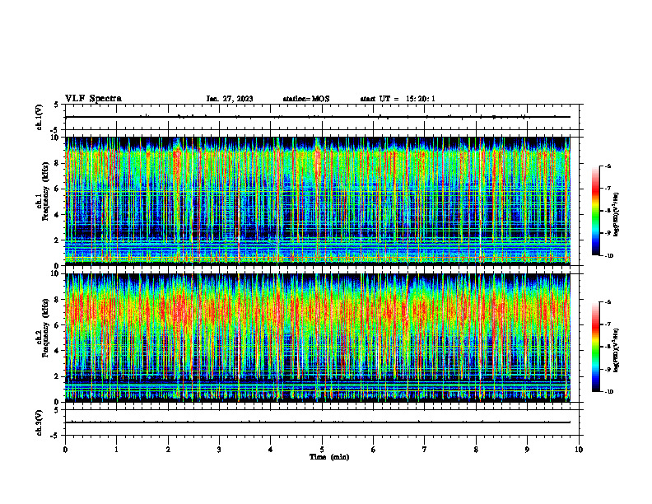Click the time axis tick label "6"
Viewport: 652px width, 504px height.
point(374,450)
